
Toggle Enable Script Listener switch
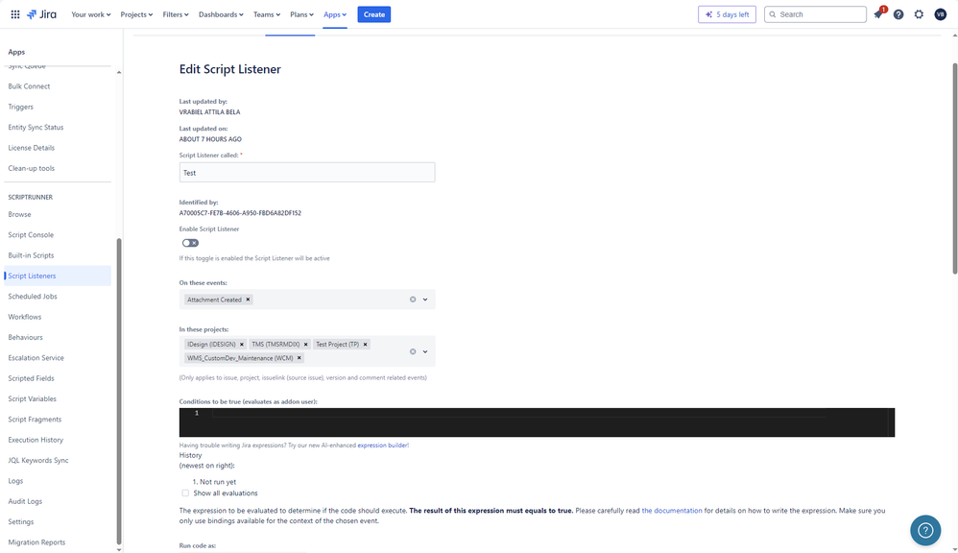(x=190, y=243)
